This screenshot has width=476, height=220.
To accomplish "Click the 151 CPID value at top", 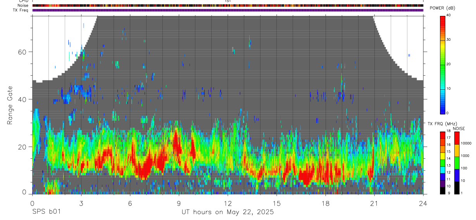I will click(228, 1).
